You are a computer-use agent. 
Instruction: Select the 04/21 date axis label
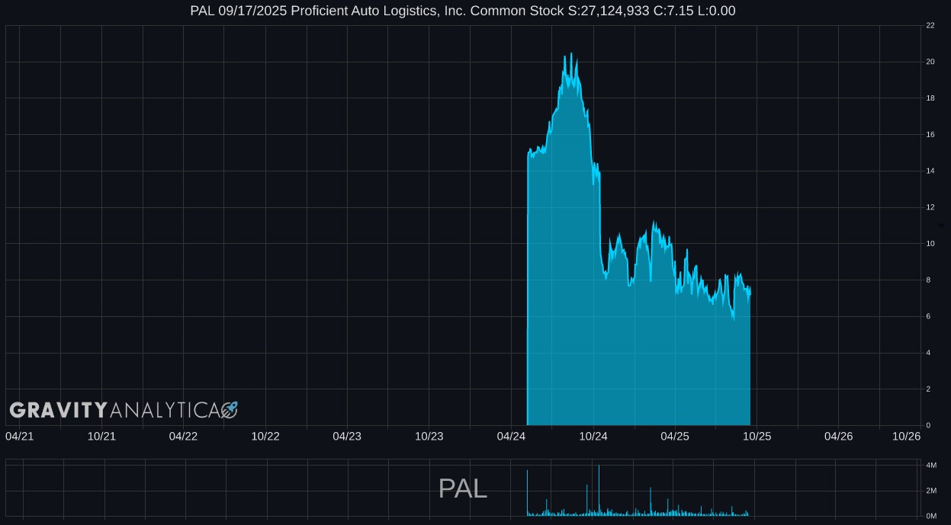coord(19,436)
